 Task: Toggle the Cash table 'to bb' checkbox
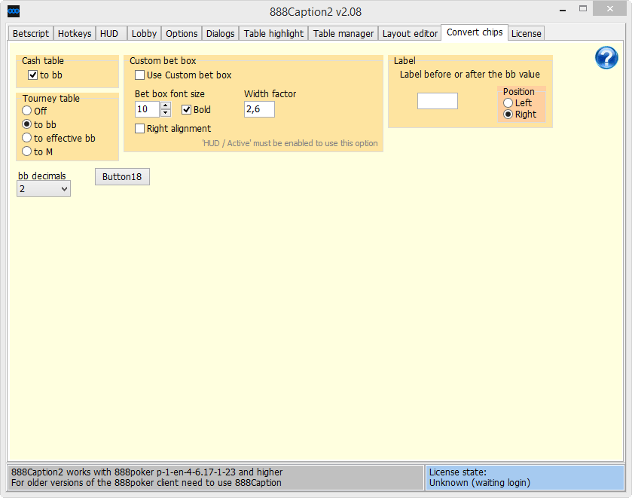click(32, 75)
